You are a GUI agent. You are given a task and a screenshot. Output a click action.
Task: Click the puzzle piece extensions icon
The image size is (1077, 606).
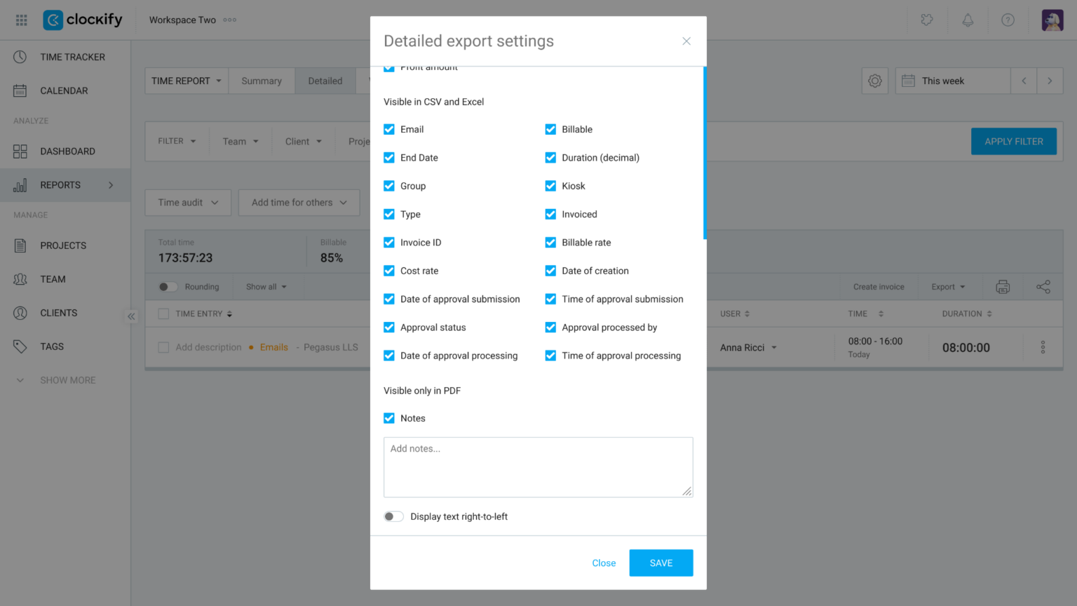click(927, 20)
